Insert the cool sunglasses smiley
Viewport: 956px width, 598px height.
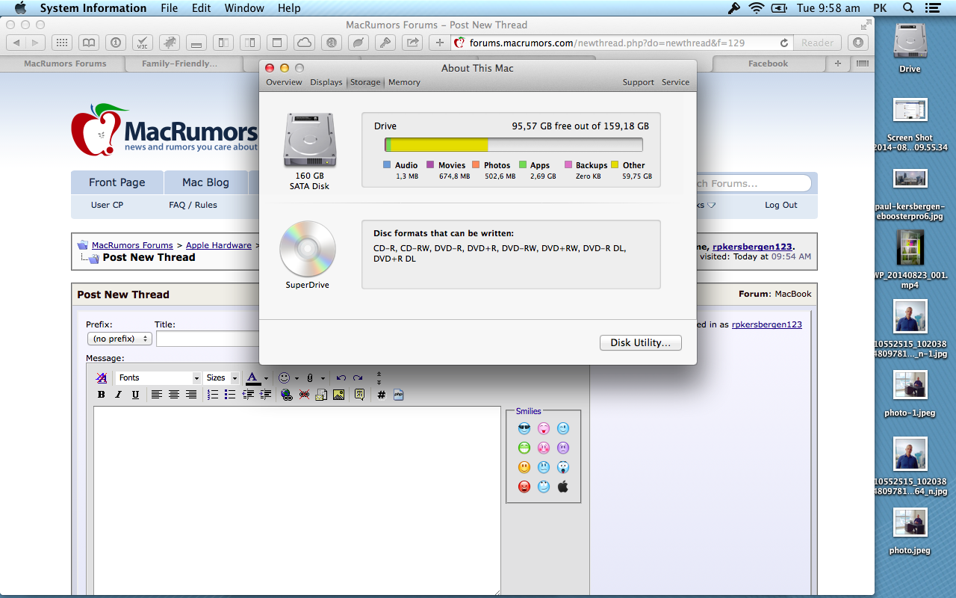pyautogui.click(x=524, y=428)
